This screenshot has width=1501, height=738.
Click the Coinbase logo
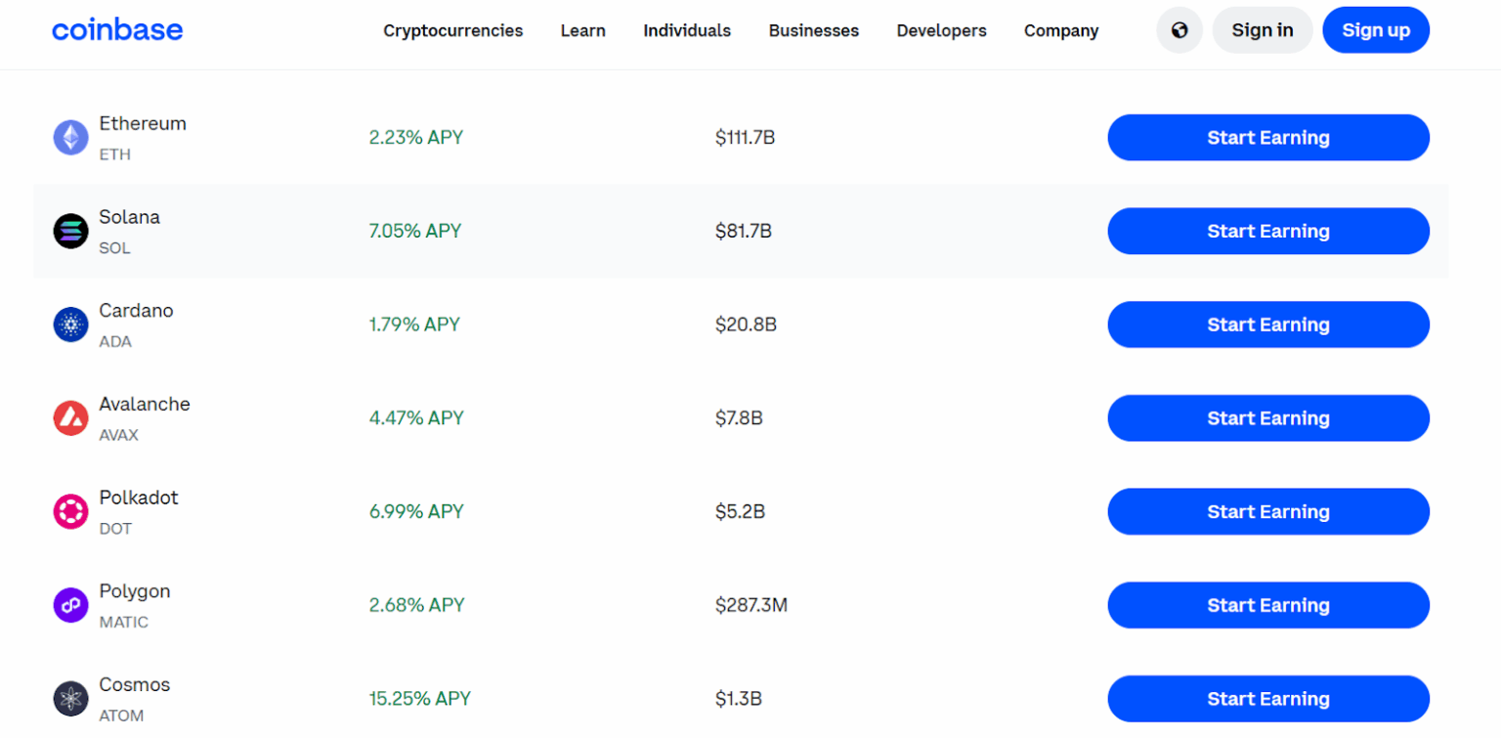tap(117, 30)
